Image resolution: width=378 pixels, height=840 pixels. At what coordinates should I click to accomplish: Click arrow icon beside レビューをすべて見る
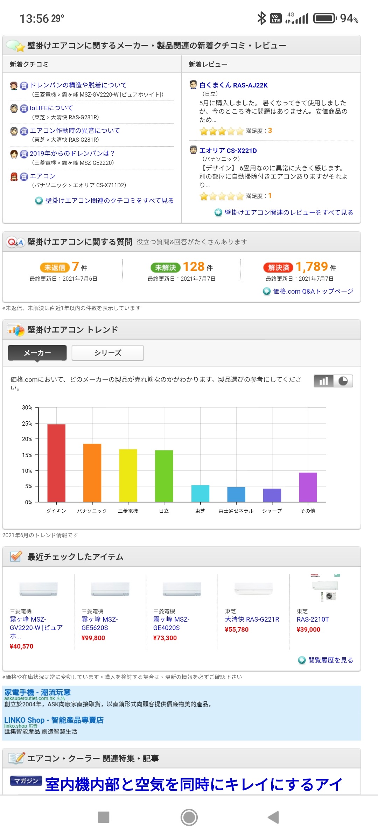pos(218,212)
